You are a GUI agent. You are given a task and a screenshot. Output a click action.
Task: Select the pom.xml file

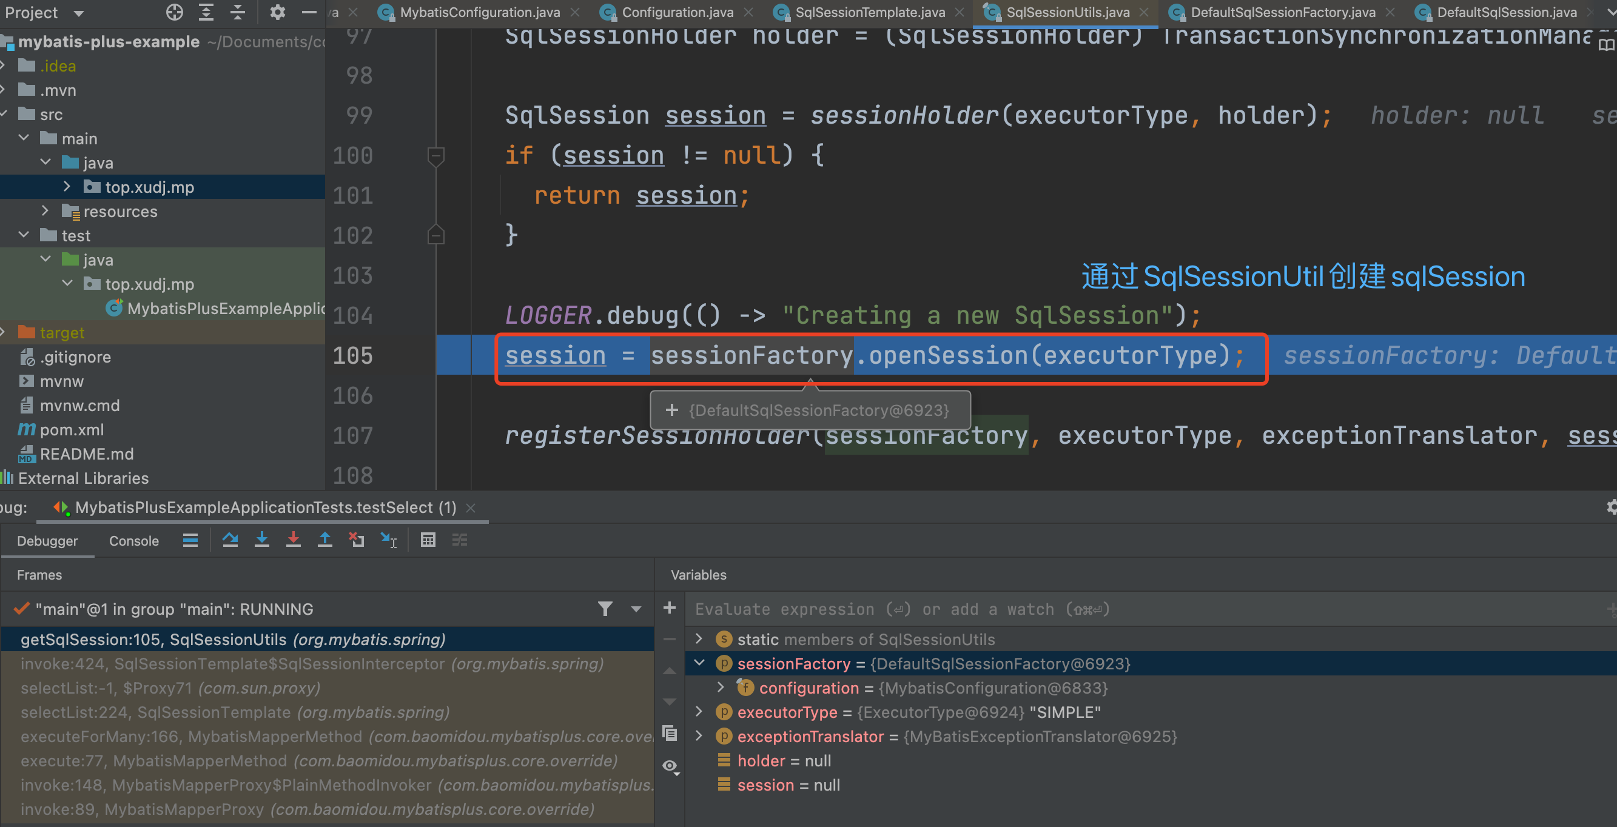(x=72, y=430)
